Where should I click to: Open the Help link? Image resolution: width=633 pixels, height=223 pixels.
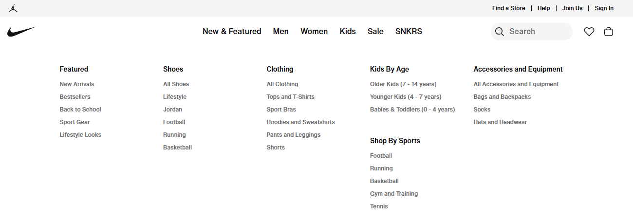pos(544,8)
